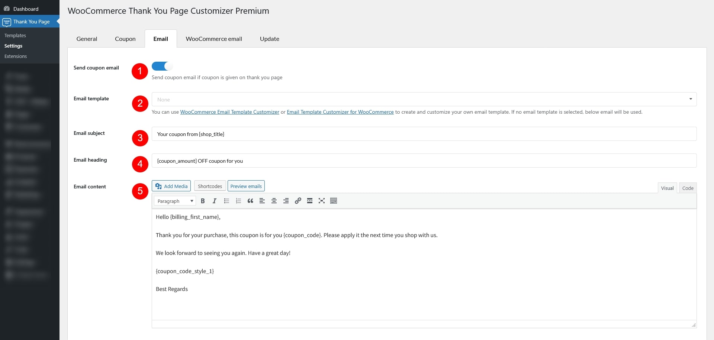The height and width of the screenshot is (340, 714).
Task: Insert a numbered list in editor
Action: [238, 201]
